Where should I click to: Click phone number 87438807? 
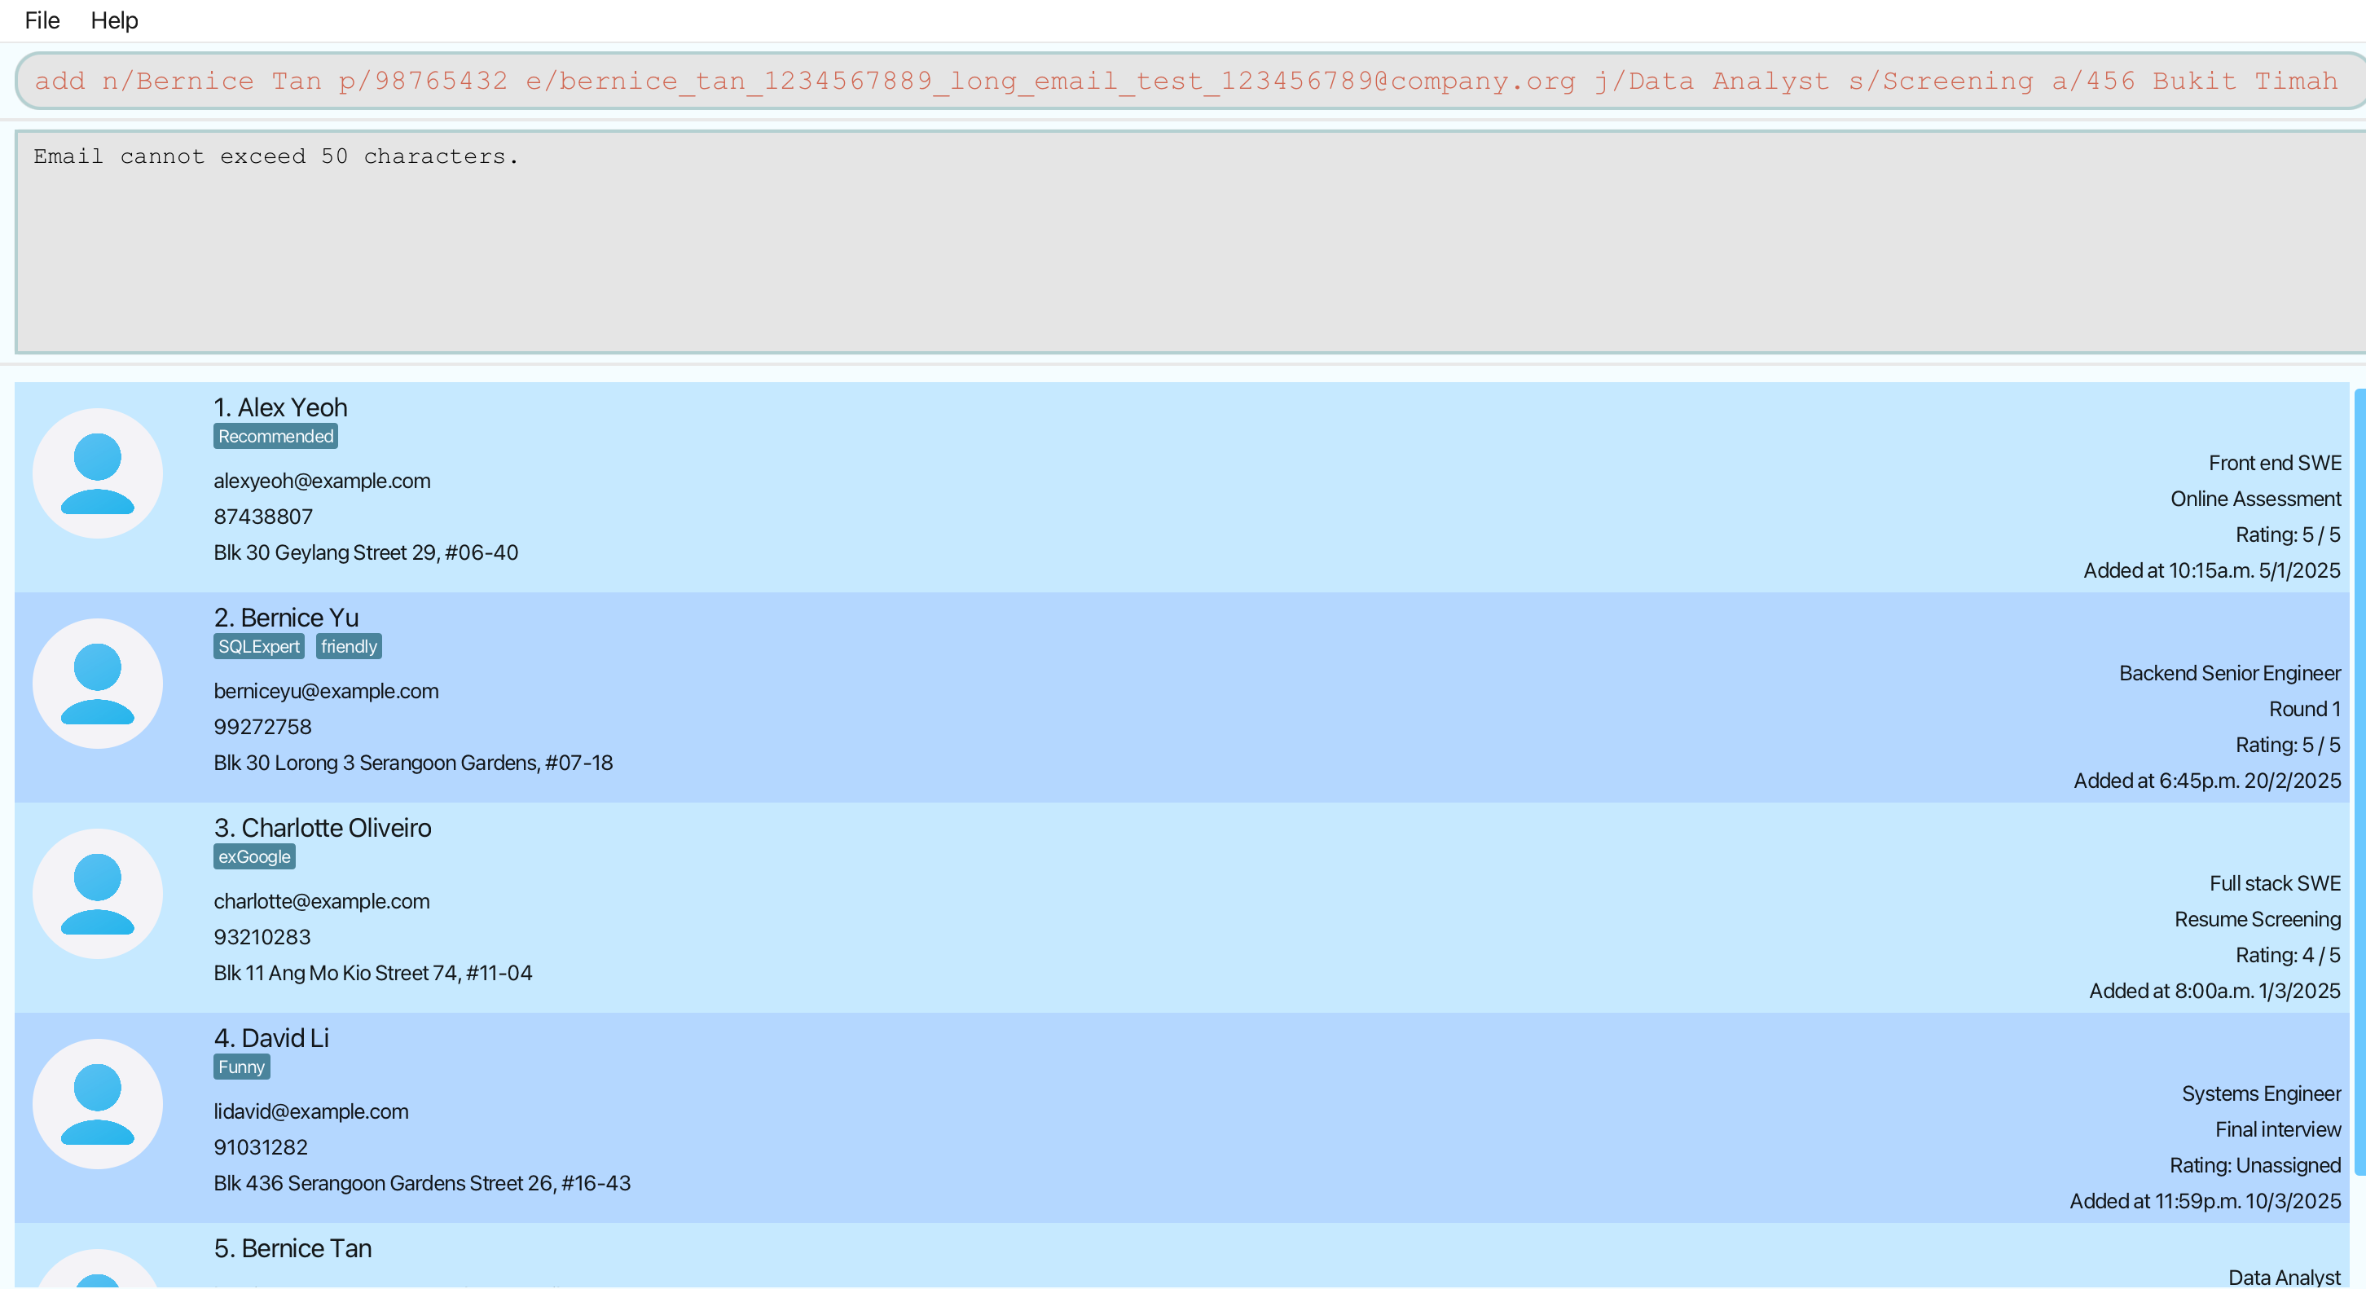(264, 517)
